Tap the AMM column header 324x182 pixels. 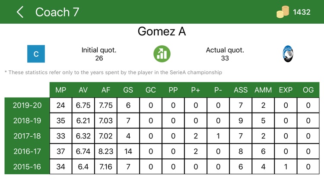pyautogui.click(x=263, y=90)
